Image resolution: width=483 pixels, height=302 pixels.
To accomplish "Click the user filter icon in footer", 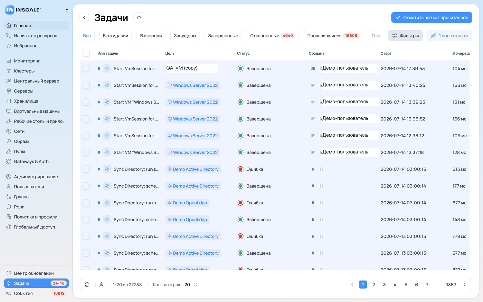I will pyautogui.click(x=101, y=285).
